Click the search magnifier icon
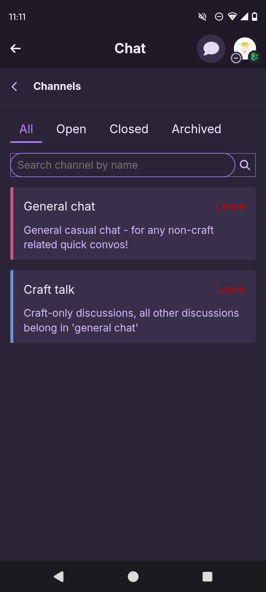This screenshot has width=266, height=592. pos(245,165)
